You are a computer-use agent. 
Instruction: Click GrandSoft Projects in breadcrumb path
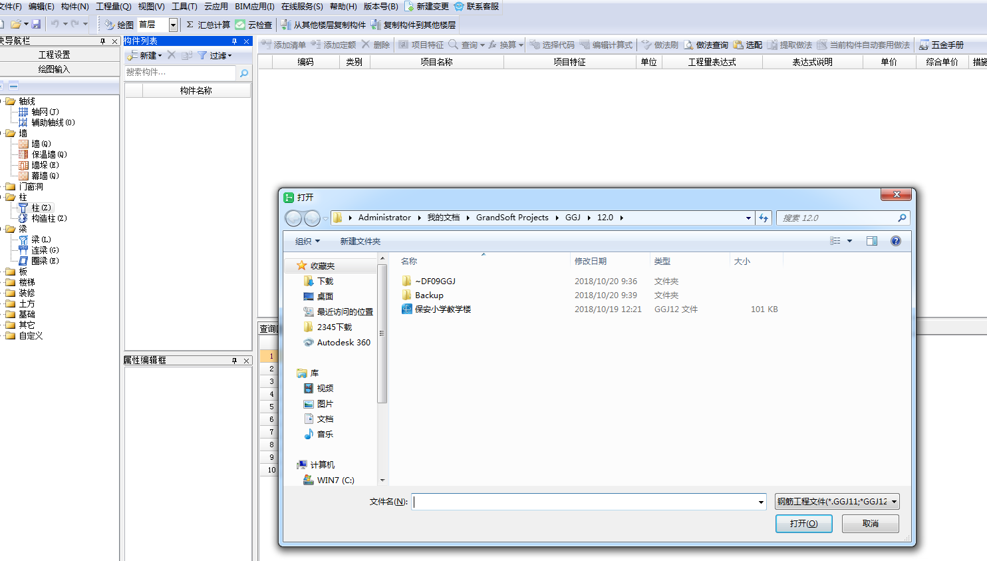512,218
